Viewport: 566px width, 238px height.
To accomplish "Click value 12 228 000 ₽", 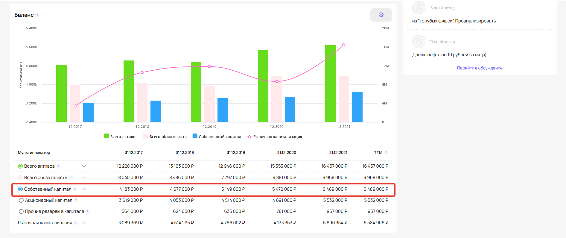I will coord(130,166).
